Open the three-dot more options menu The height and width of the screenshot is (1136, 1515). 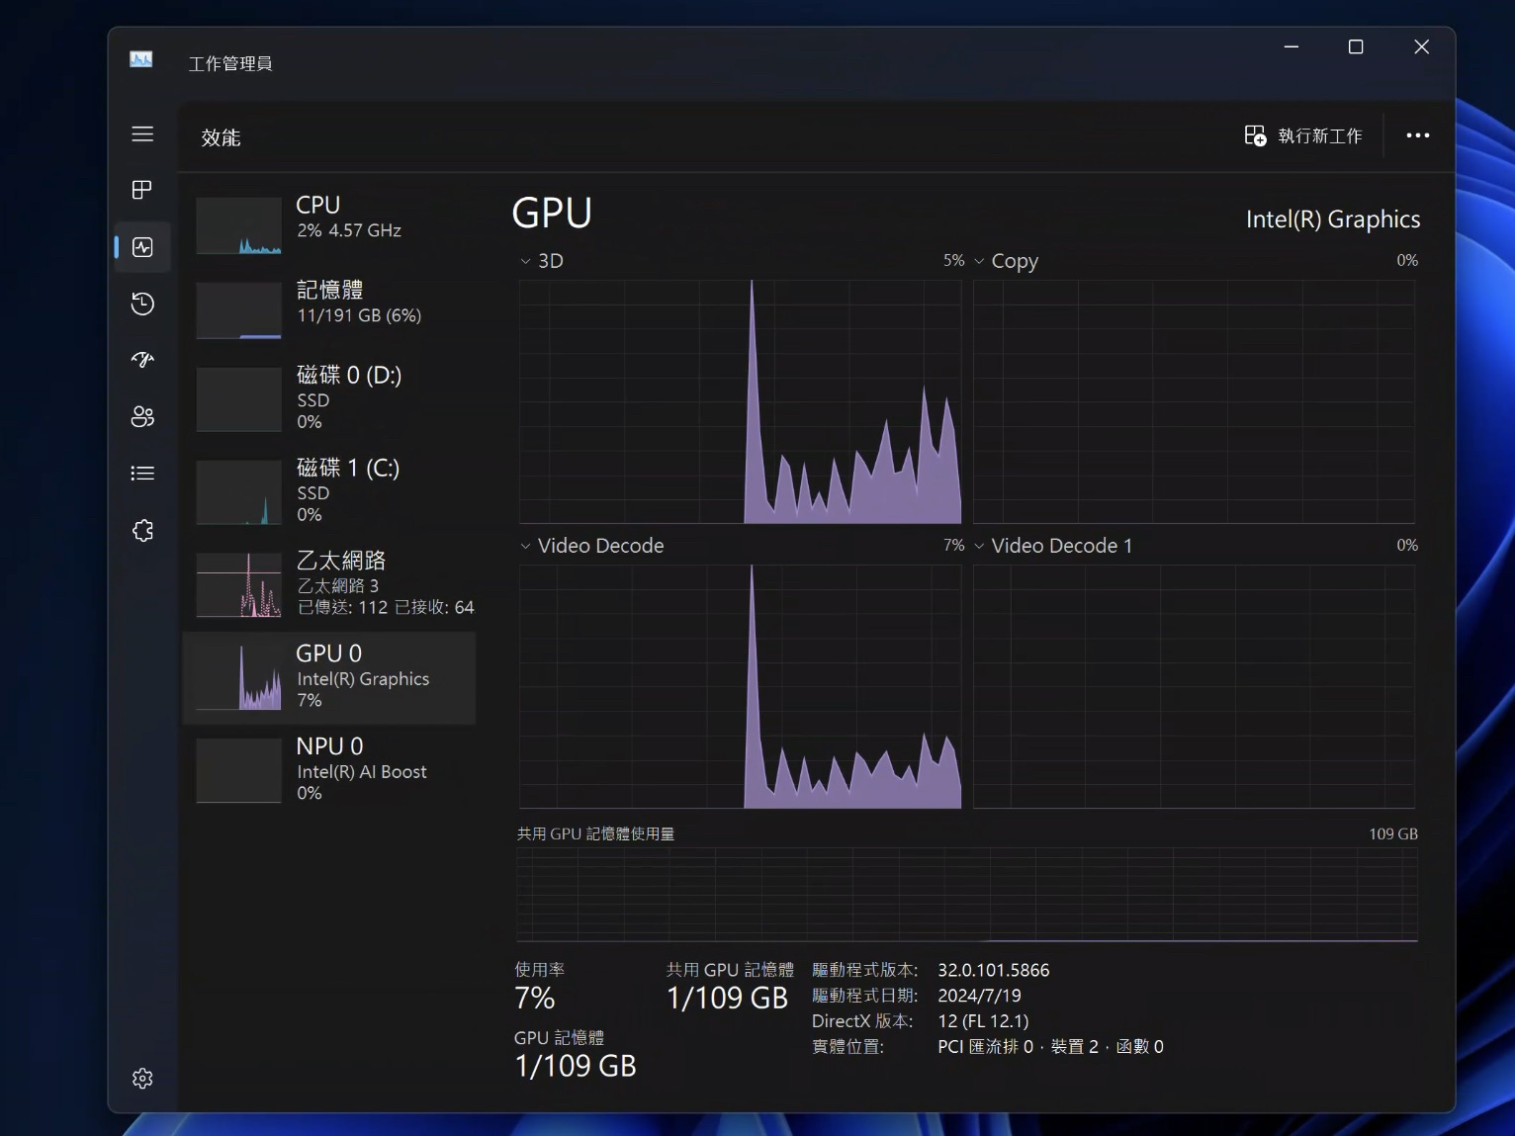pyautogui.click(x=1418, y=135)
